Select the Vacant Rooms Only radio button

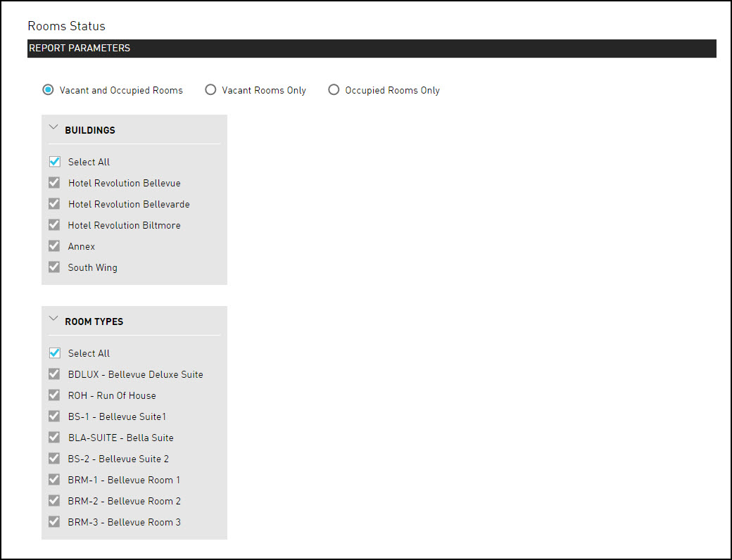[210, 90]
